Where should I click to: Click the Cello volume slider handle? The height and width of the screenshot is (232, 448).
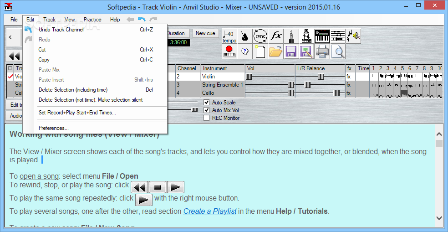[x=291, y=93]
